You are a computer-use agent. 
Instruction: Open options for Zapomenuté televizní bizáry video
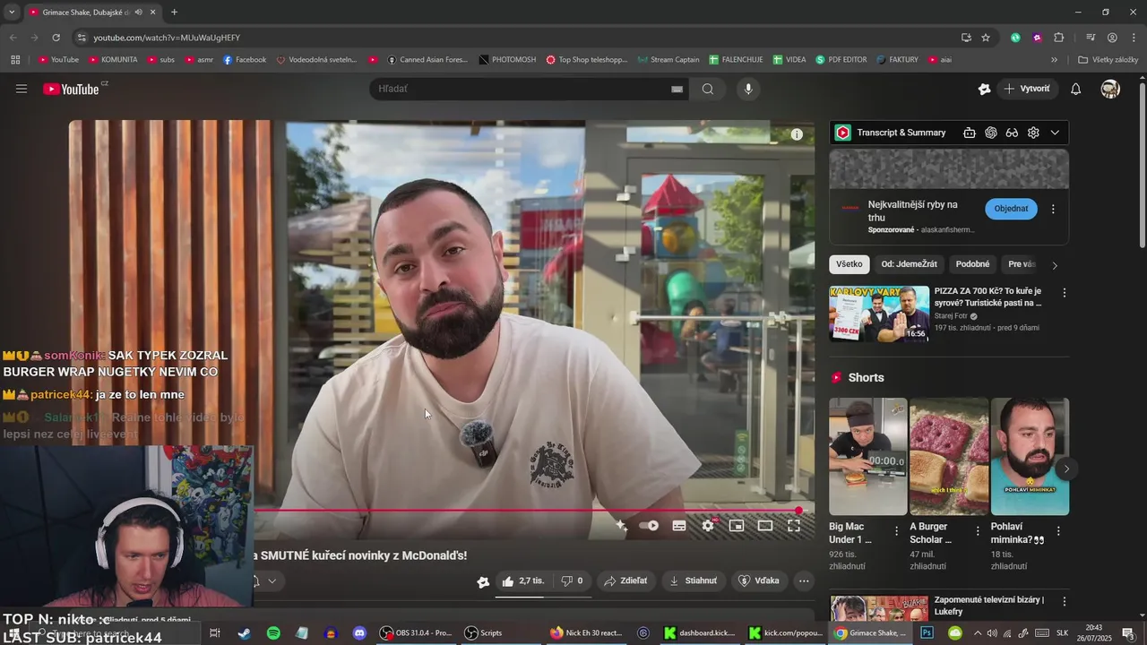(x=1065, y=601)
